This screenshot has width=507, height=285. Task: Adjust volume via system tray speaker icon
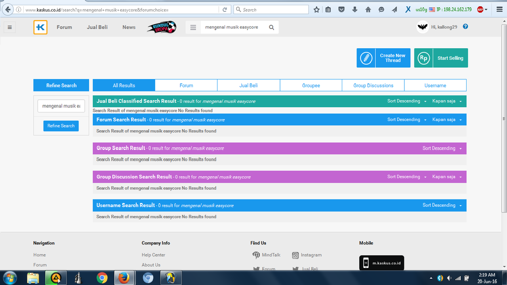coord(449,278)
